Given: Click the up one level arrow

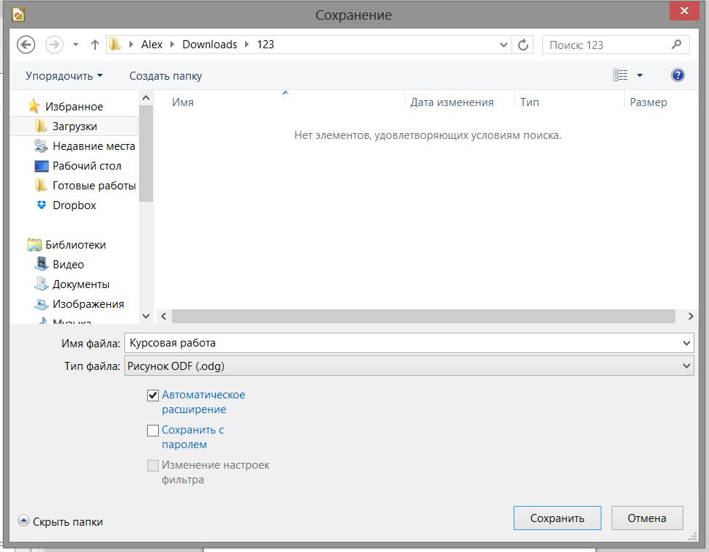Looking at the screenshot, I should (x=94, y=45).
